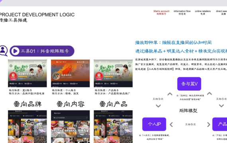This screenshot has width=227, height=143.
Task: Click the 垂向内容 heading
Action: (x=70, y=104)
